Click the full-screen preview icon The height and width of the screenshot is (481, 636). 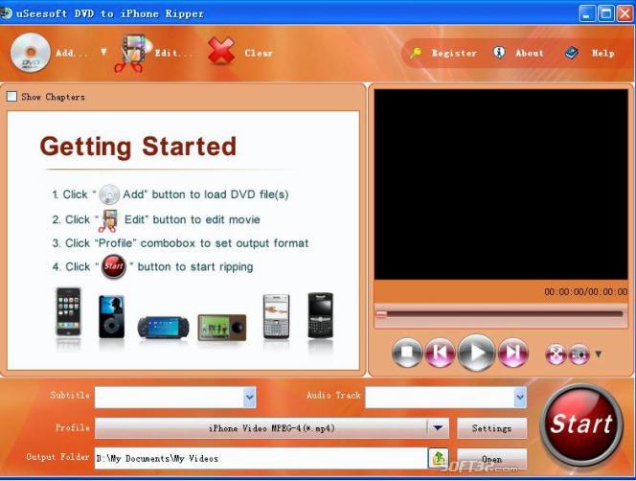tap(556, 355)
